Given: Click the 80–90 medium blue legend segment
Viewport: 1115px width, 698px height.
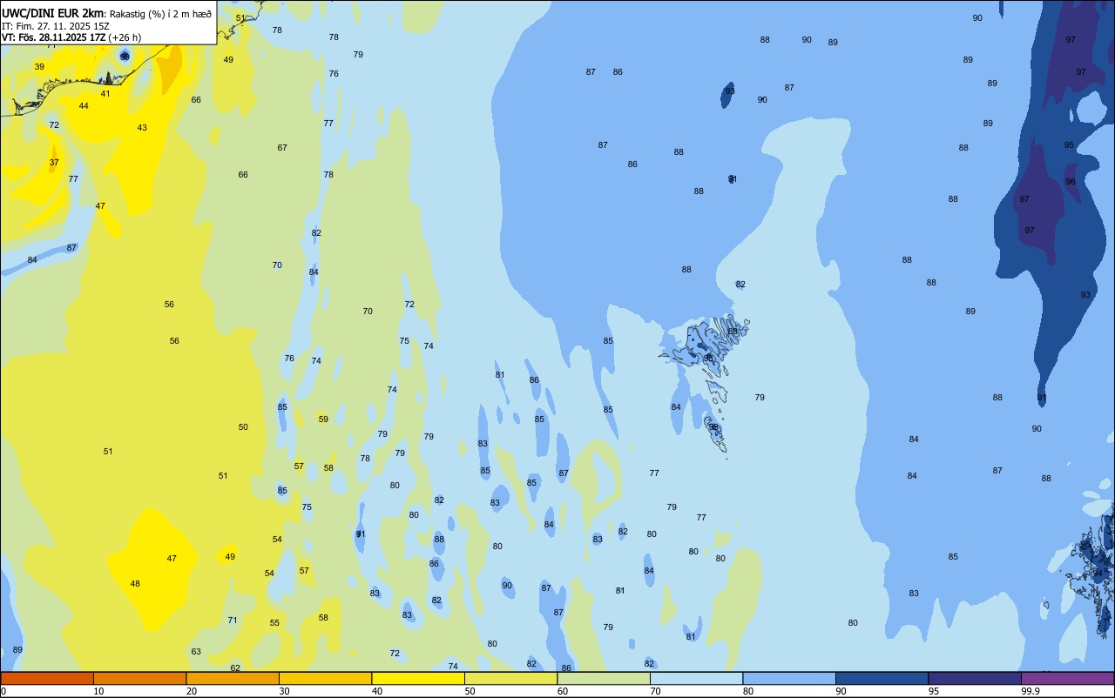Looking at the screenshot, I should [x=789, y=678].
